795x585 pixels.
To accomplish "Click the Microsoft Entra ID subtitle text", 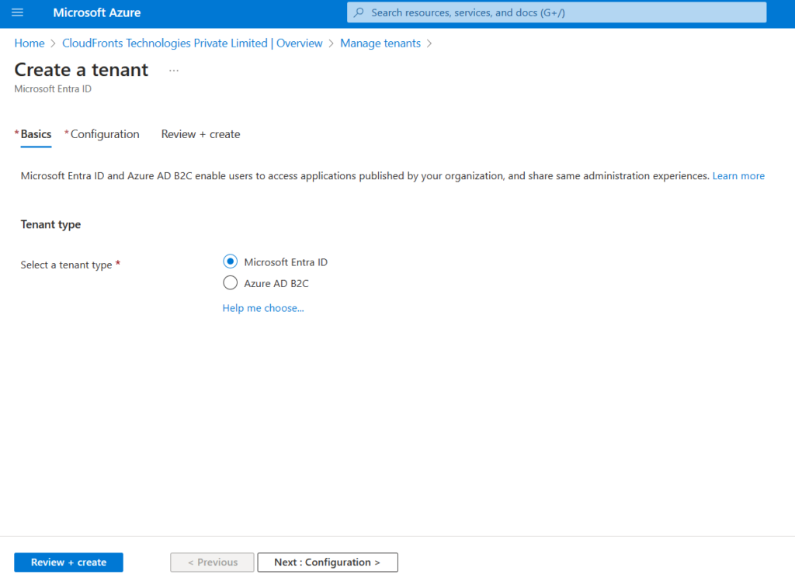I will coord(53,89).
